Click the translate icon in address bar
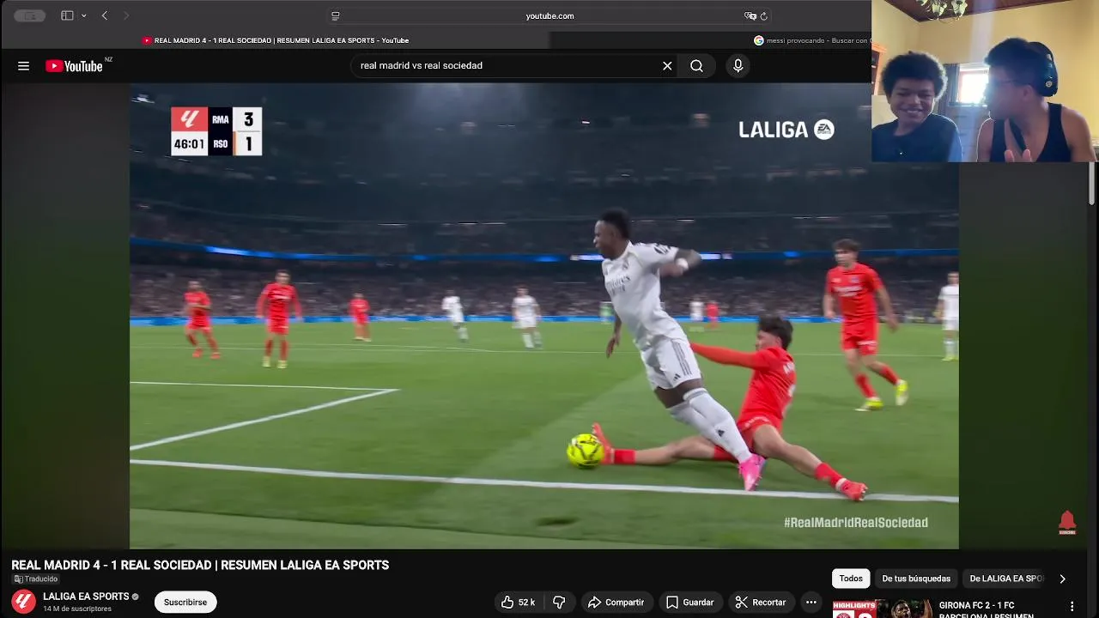 [750, 15]
